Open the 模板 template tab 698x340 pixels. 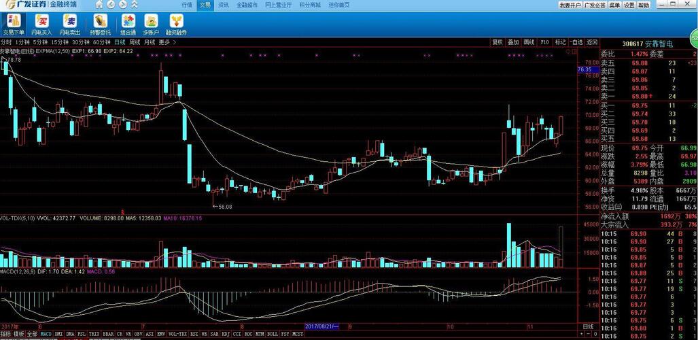coord(19,334)
